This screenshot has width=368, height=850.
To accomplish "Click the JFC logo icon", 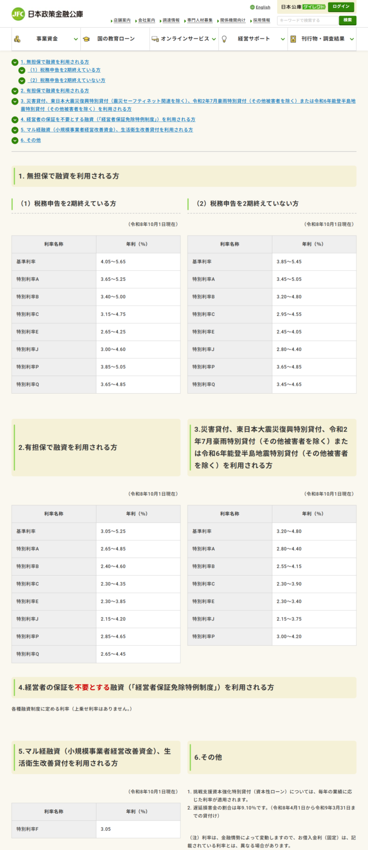I will pyautogui.click(x=18, y=14).
